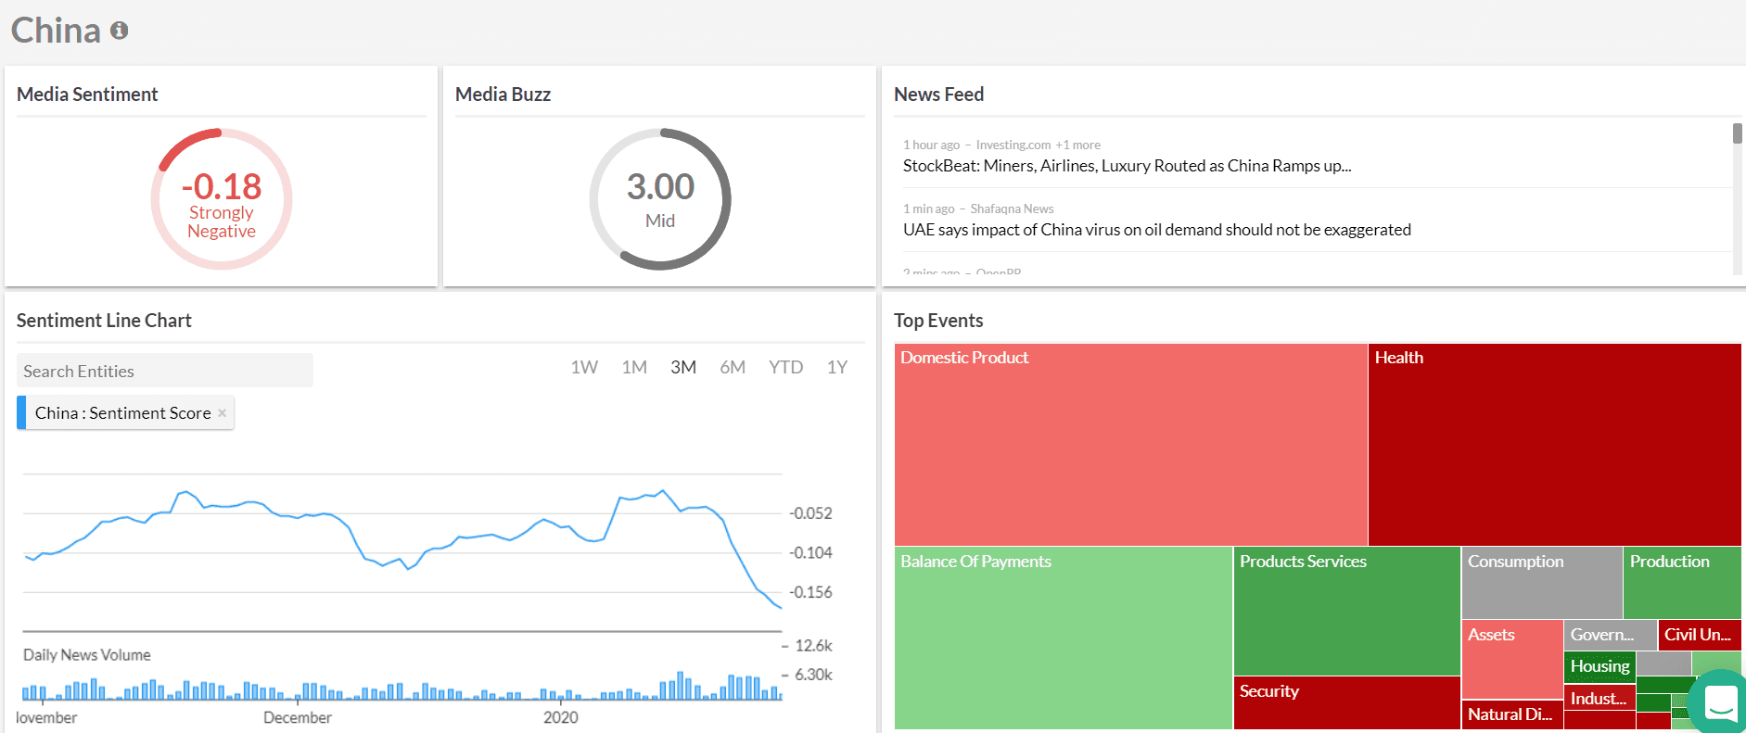Click the Media Sentiment gauge
The width and height of the screenshot is (1746, 733).
tap(222, 199)
